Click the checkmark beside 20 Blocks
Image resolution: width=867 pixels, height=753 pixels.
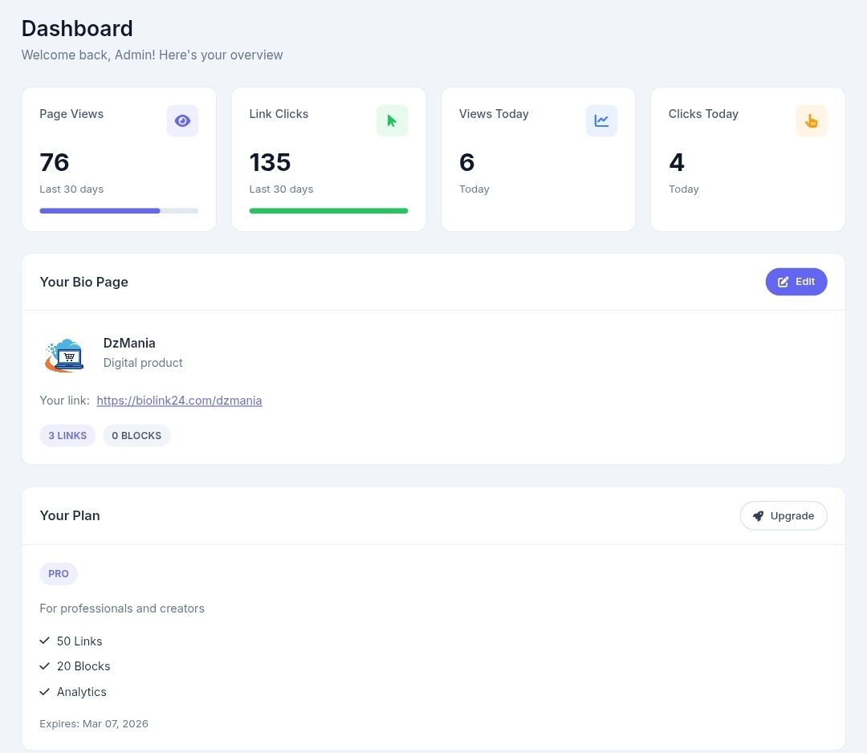pos(45,665)
